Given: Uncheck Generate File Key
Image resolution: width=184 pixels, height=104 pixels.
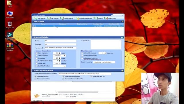Looking at the screenshot, I should (x=35, y=76).
